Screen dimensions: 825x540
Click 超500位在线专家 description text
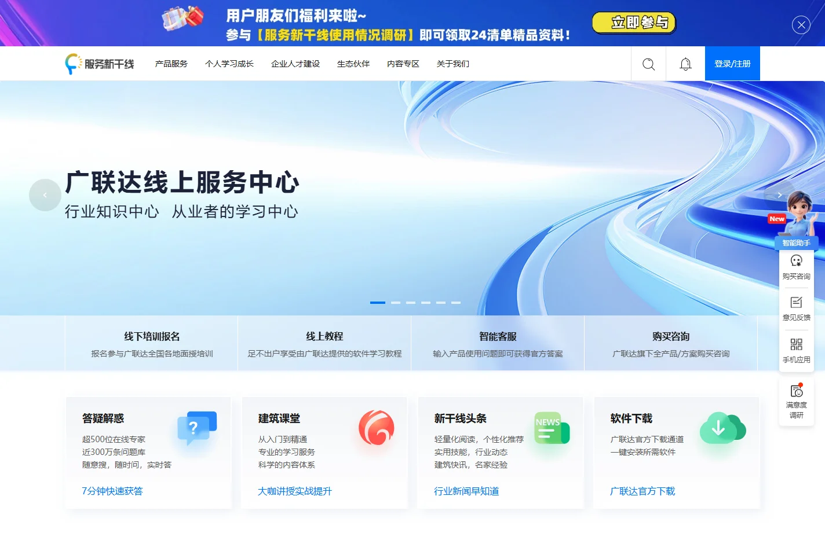pyautogui.click(x=114, y=439)
